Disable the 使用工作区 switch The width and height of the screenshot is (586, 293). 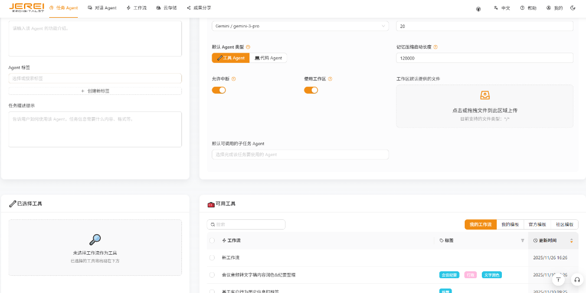tap(311, 90)
